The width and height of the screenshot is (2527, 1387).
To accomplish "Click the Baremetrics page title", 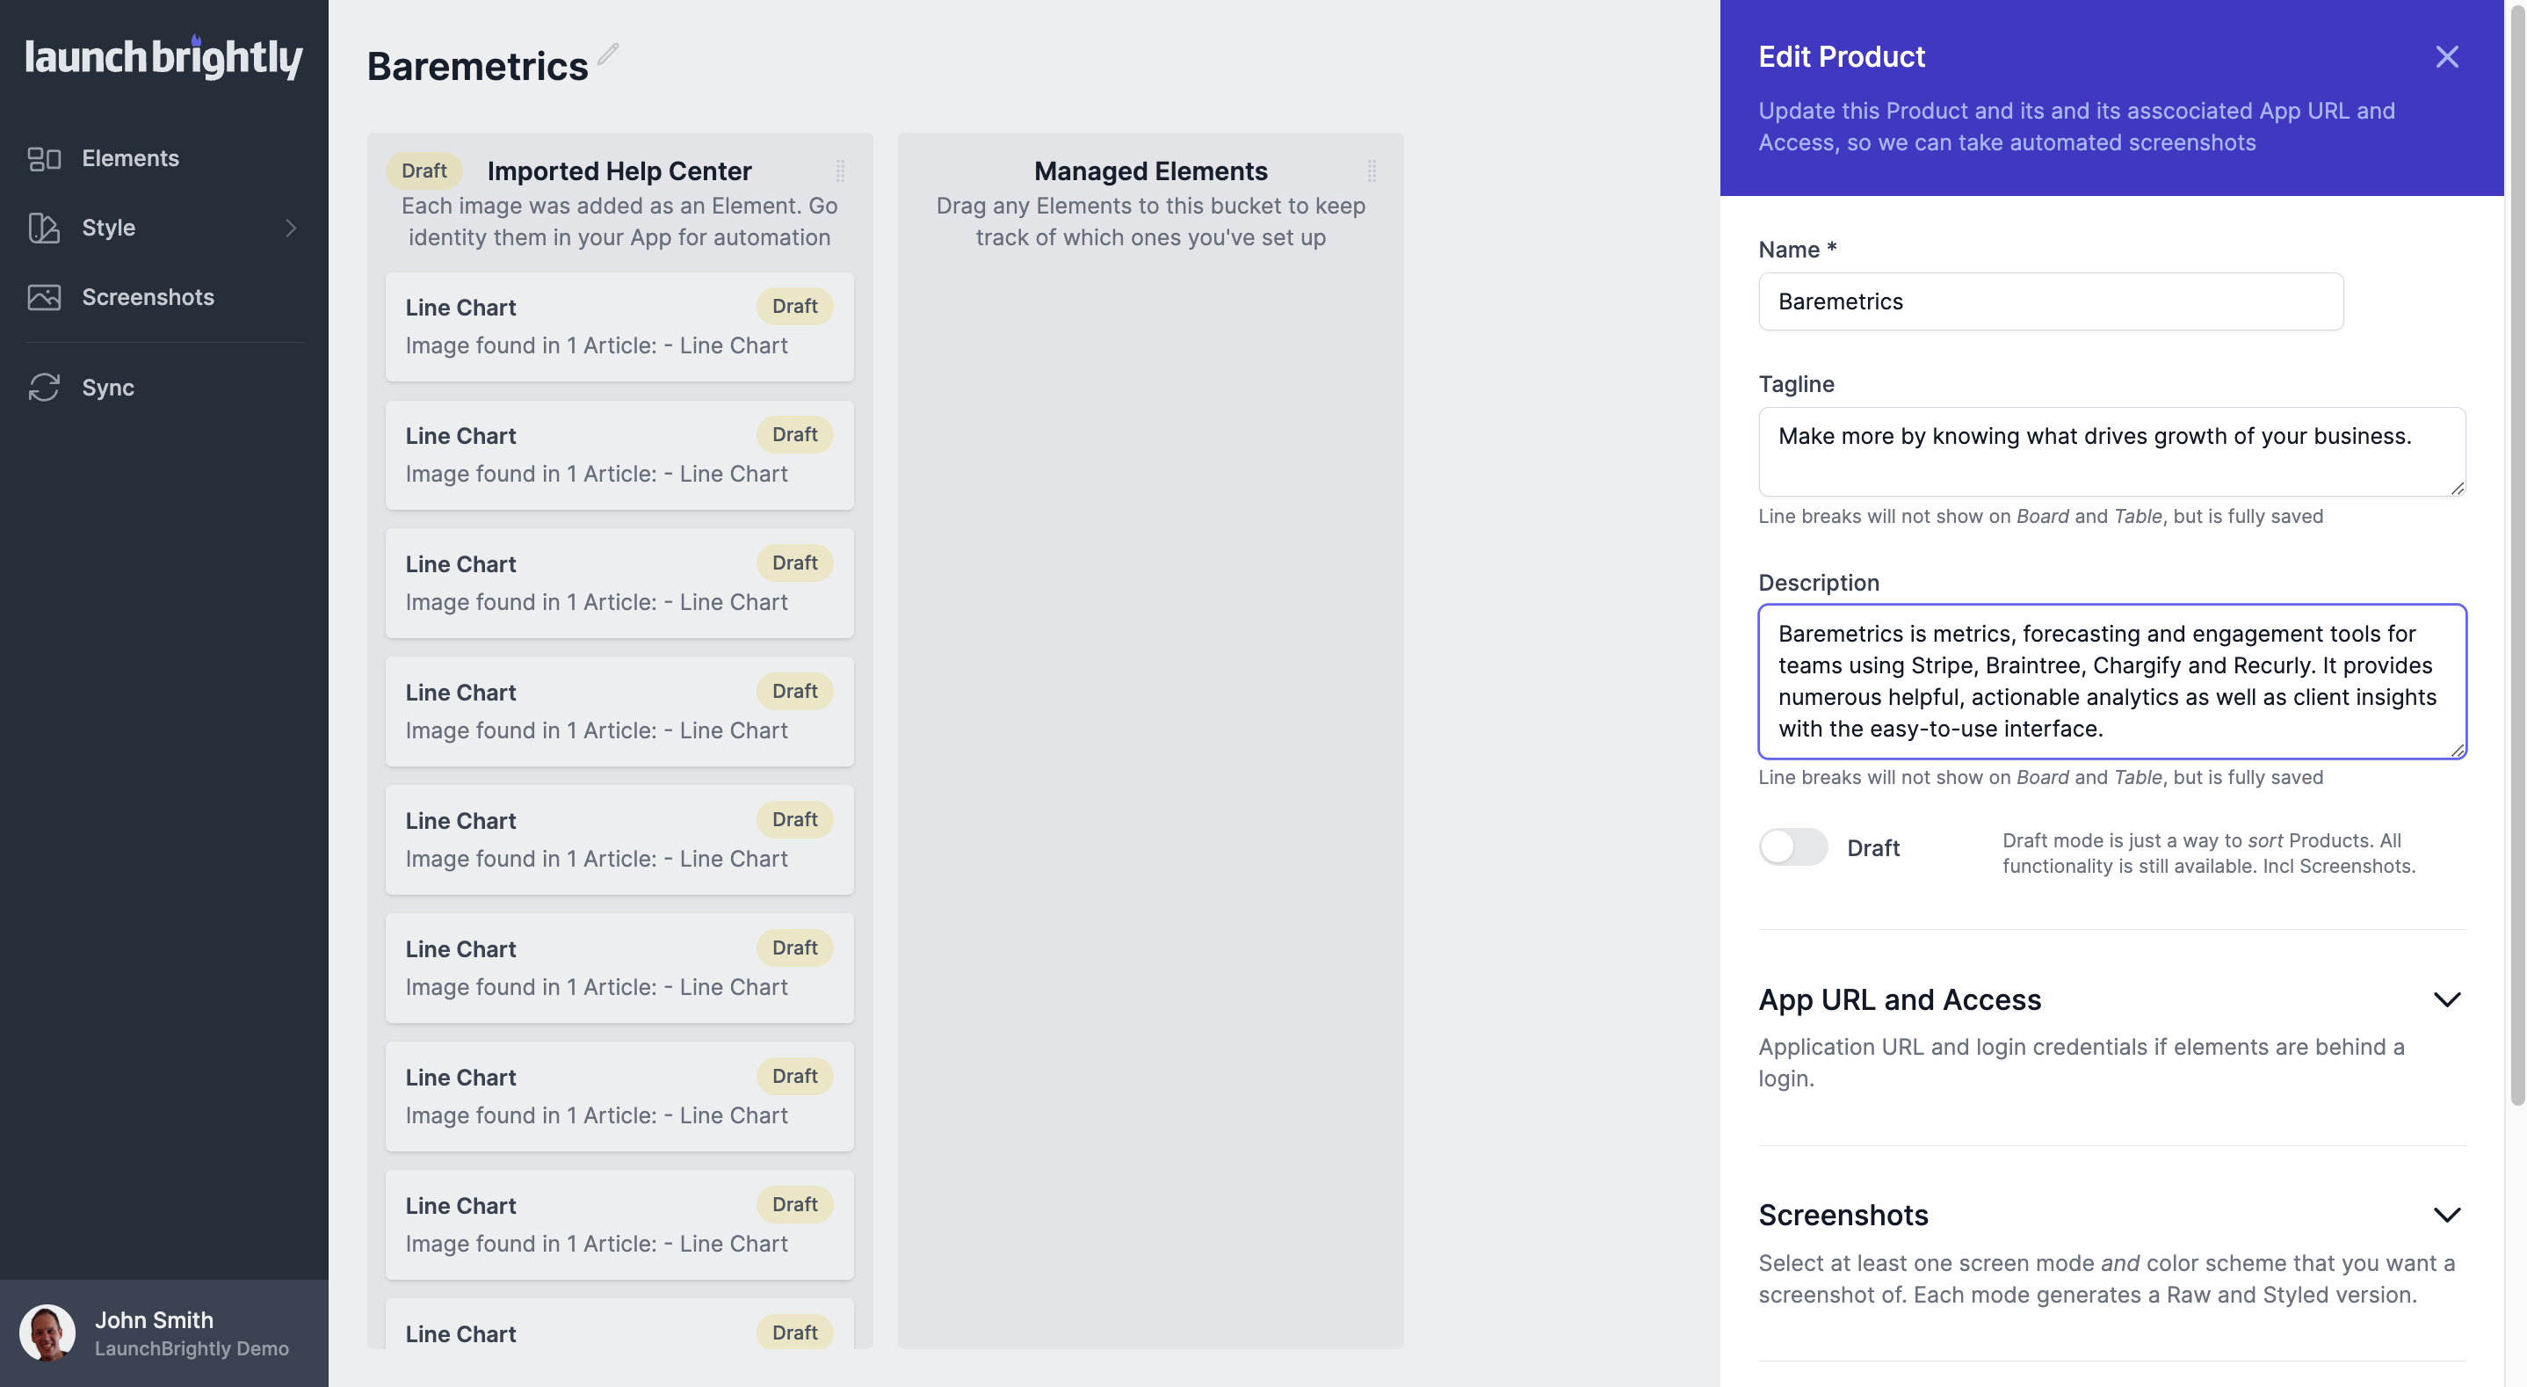I will [x=478, y=66].
